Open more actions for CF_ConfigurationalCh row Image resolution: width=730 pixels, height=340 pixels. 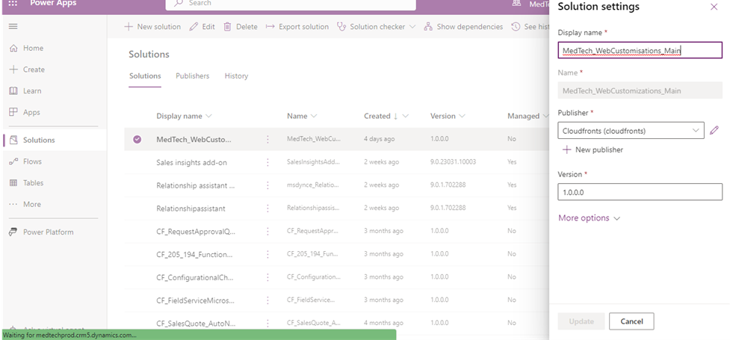click(x=267, y=277)
